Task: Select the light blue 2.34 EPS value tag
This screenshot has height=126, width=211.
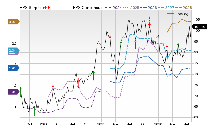Action: pos(14,50)
